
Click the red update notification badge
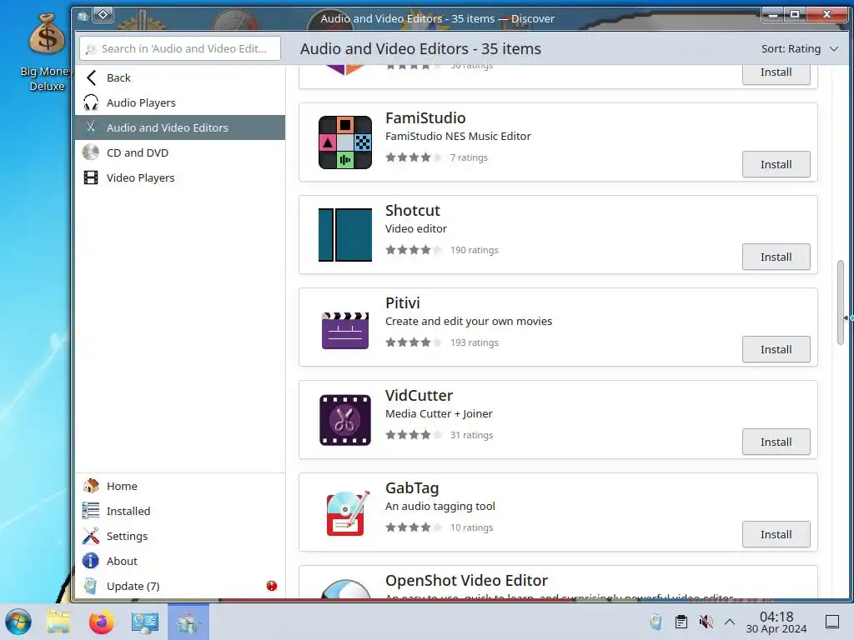click(x=272, y=586)
